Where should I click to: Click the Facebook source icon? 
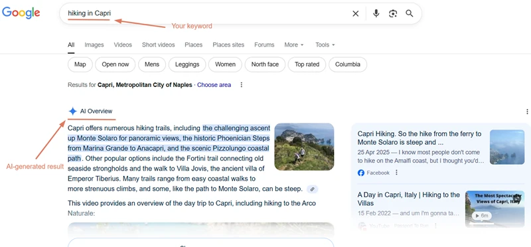(361, 173)
